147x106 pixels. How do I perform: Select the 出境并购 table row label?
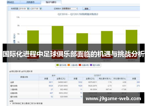point(14,93)
